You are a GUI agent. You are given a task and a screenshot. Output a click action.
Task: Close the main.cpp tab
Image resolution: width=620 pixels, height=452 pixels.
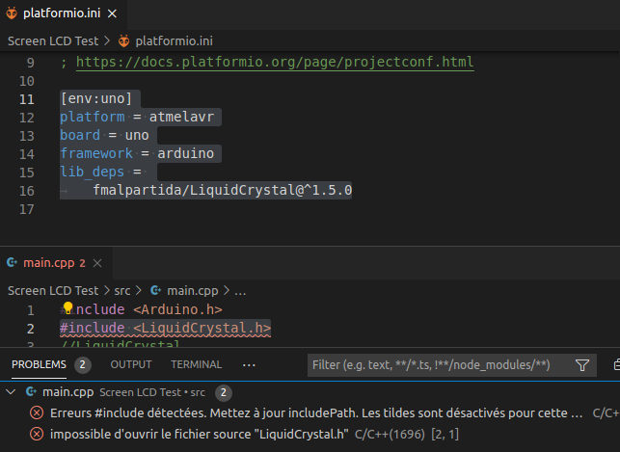[97, 263]
